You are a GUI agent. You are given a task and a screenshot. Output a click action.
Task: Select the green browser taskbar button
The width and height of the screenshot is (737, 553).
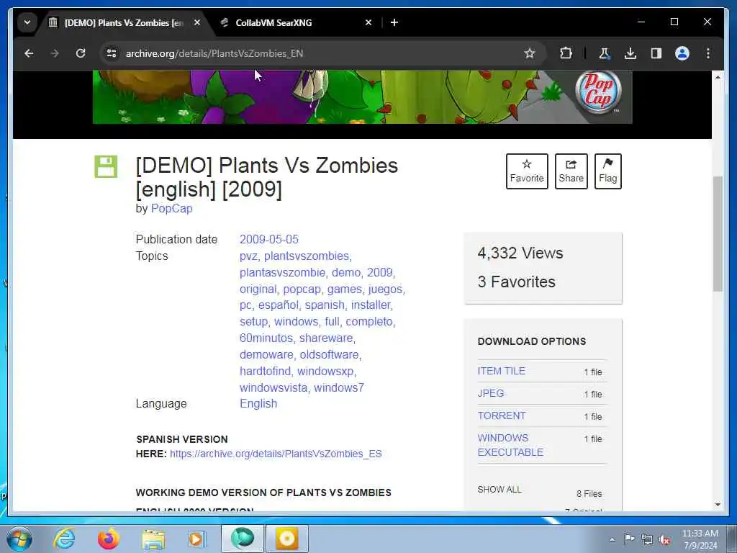243,539
